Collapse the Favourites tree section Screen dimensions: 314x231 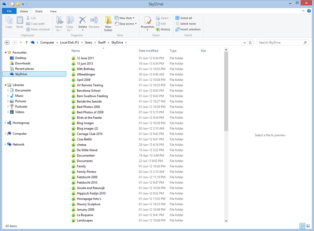[x=6, y=53]
